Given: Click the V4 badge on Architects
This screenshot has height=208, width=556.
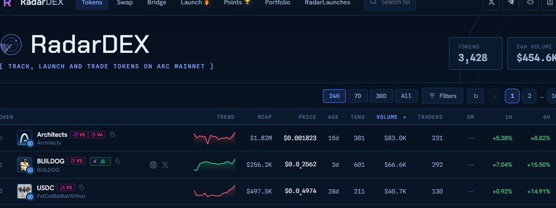Looking at the screenshot, I should [x=97, y=135].
